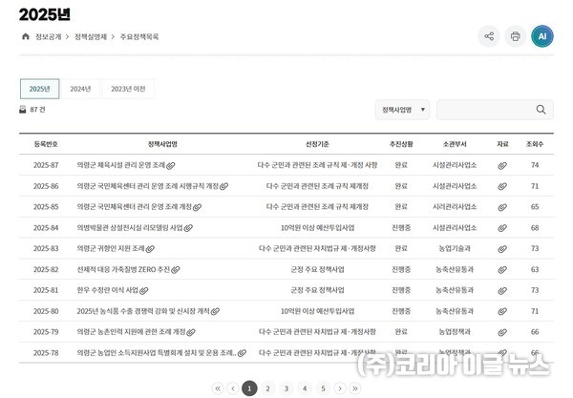Open the share icon button
Screen dimensions: 573x398
point(489,36)
